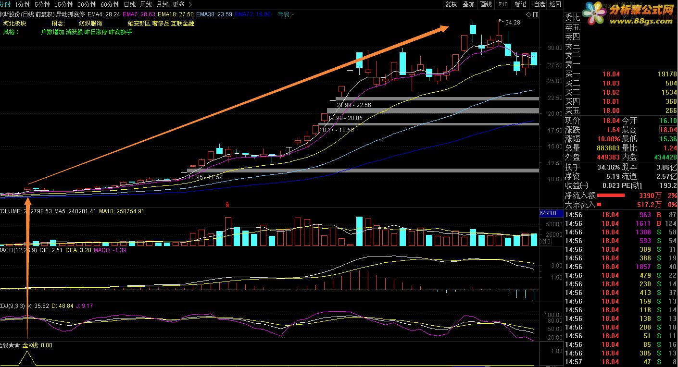Switch to 周线 weekly chart
The width and height of the screenshot is (678, 367).
[x=146, y=4]
